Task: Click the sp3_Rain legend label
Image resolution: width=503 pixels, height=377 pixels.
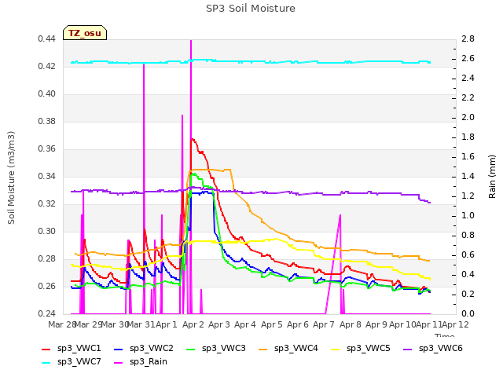Action: (149, 361)
